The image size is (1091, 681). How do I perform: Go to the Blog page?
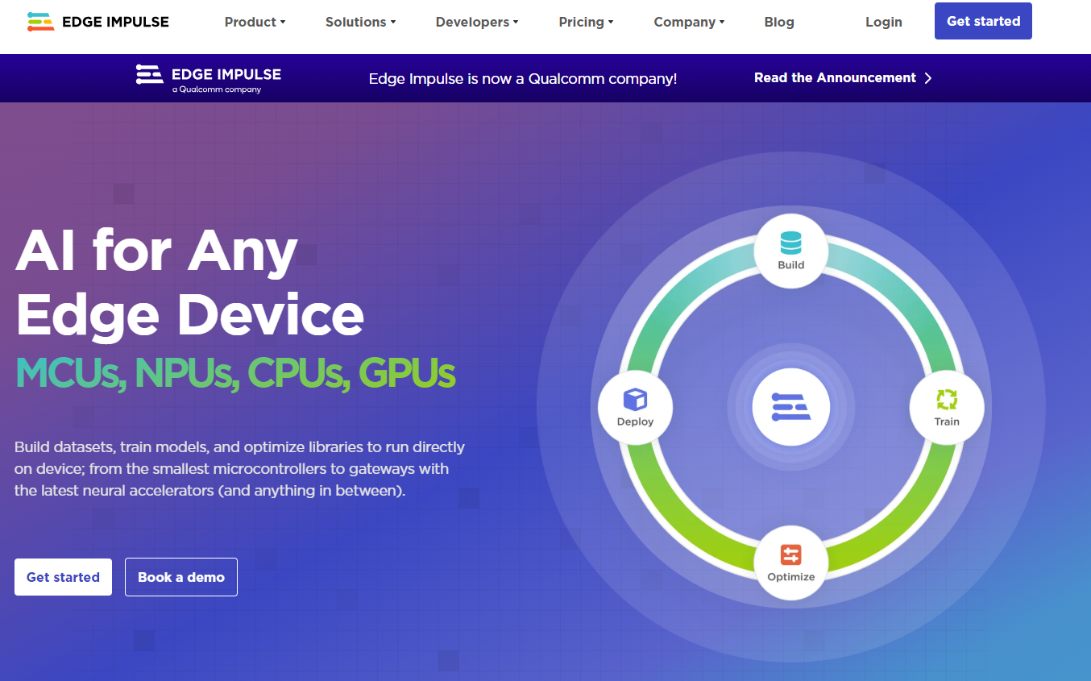779,22
